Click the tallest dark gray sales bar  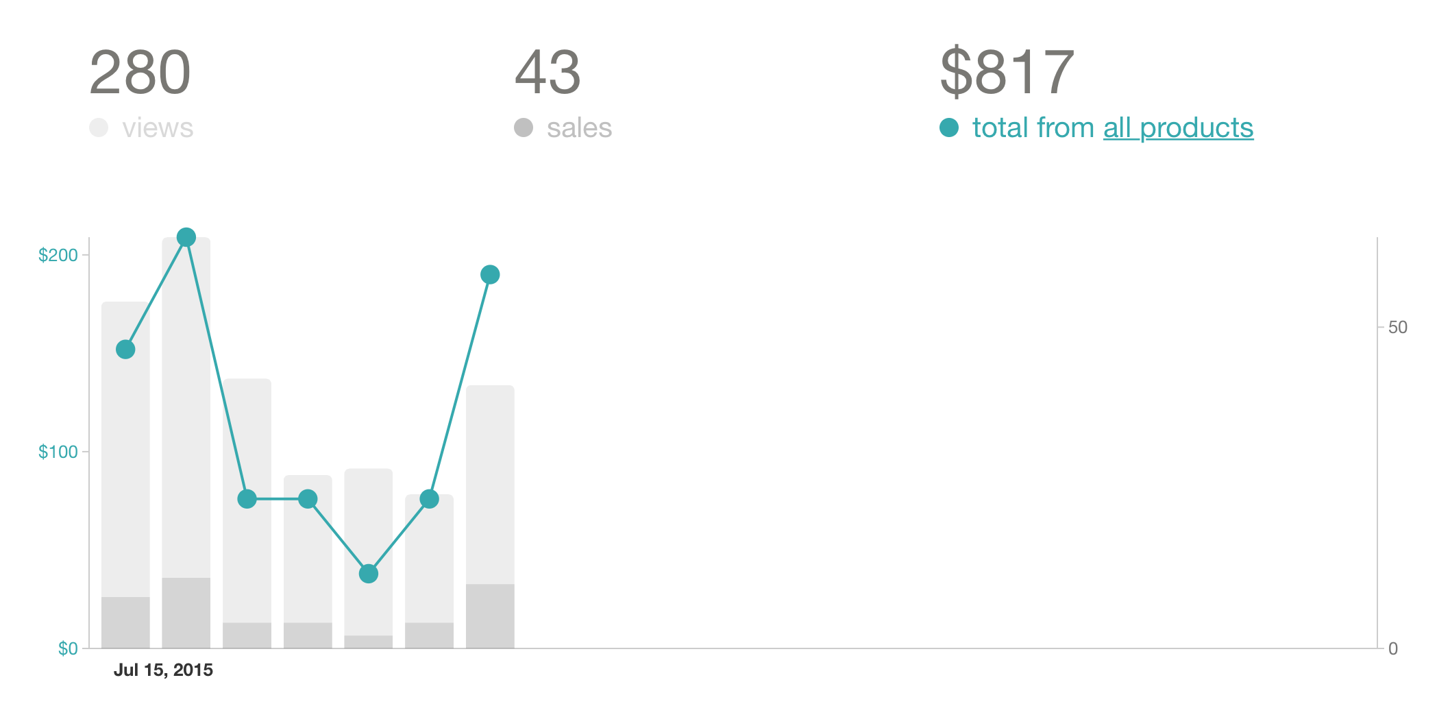186,613
